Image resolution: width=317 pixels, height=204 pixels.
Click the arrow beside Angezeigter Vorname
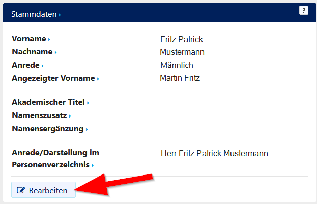click(x=98, y=79)
